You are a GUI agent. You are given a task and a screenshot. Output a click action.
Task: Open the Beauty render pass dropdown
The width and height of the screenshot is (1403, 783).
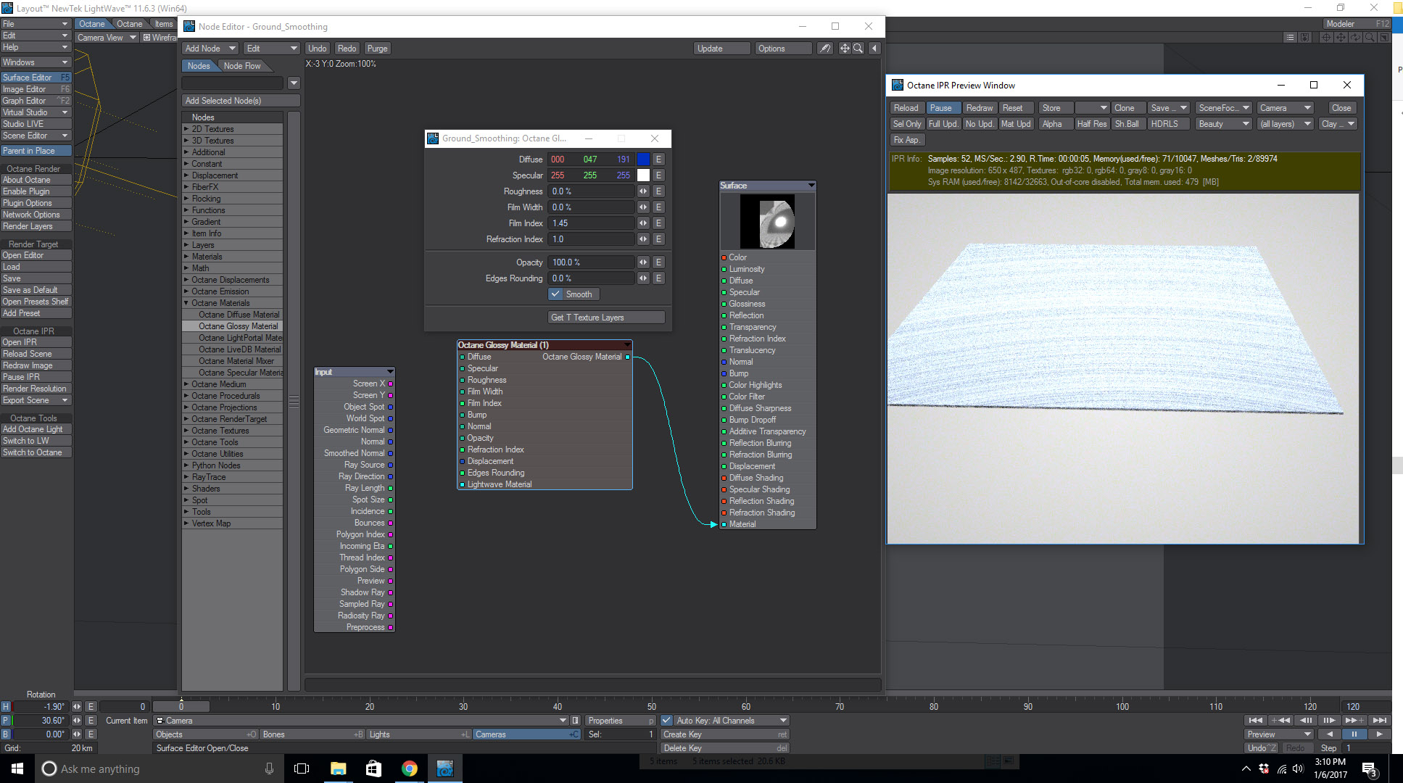(1223, 124)
